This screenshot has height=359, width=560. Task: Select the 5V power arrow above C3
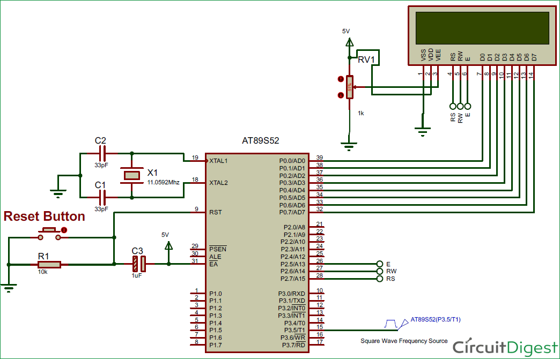[x=169, y=246]
